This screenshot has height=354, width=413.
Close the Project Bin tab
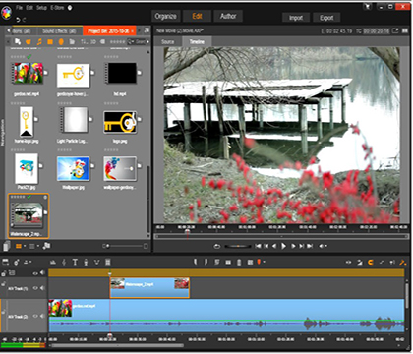tap(133, 31)
